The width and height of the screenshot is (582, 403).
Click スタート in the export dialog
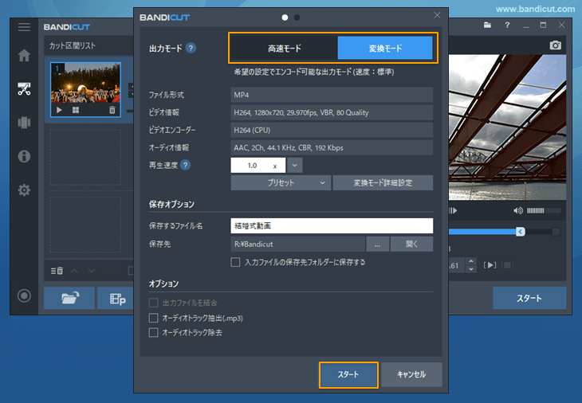point(348,375)
